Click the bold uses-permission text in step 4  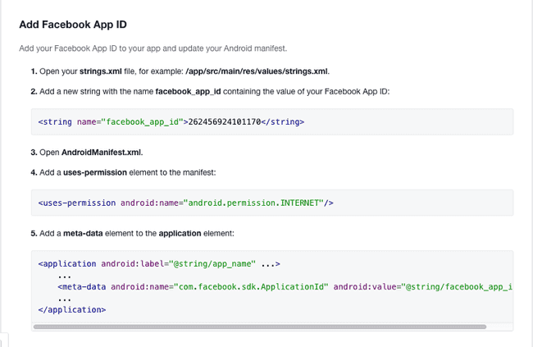tap(95, 172)
